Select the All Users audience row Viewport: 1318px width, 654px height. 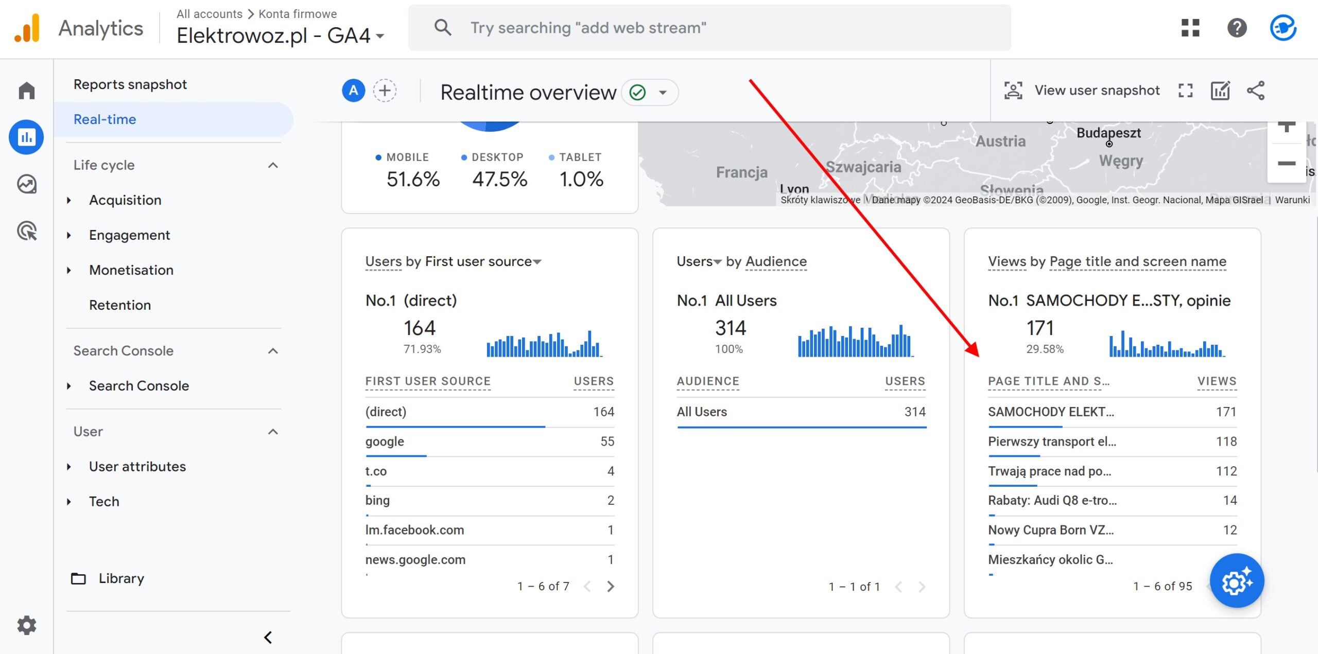[x=801, y=412]
